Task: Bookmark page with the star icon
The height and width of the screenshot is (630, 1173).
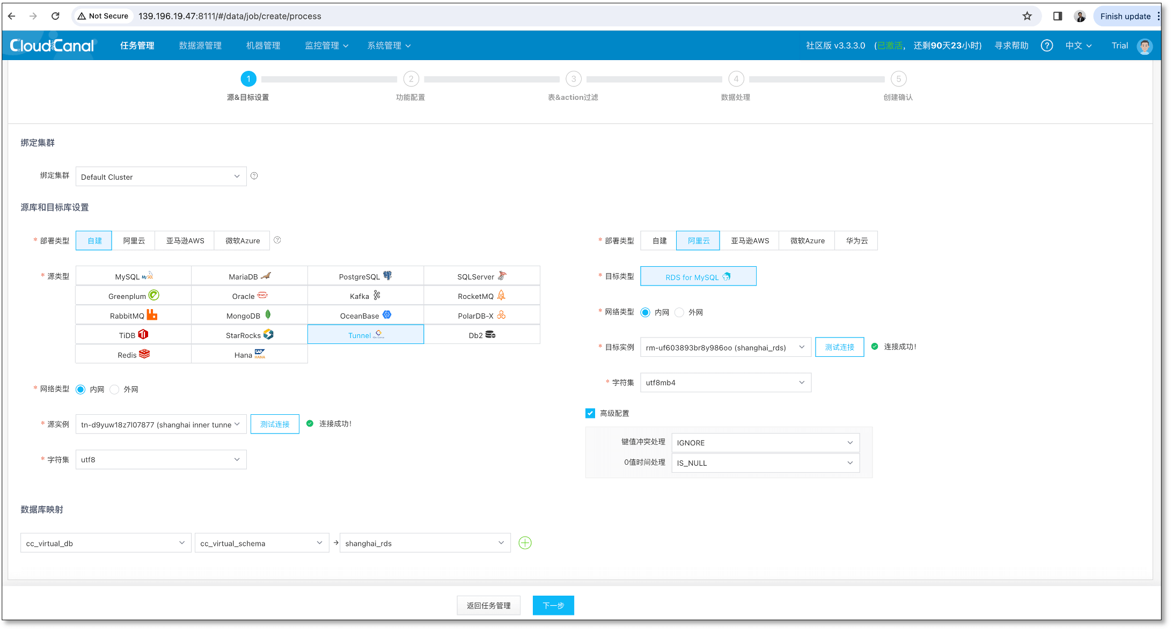Action: 1027,16
